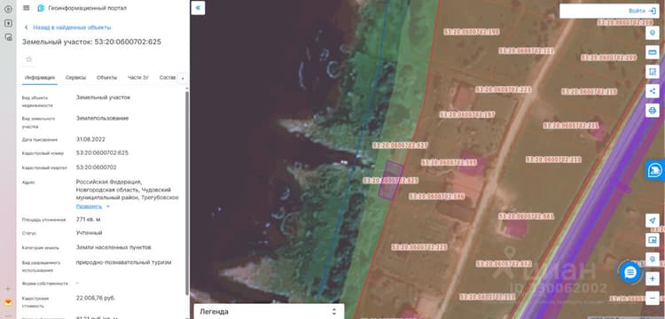Click parcel label 53:20:0600702:596

coord(436,197)
